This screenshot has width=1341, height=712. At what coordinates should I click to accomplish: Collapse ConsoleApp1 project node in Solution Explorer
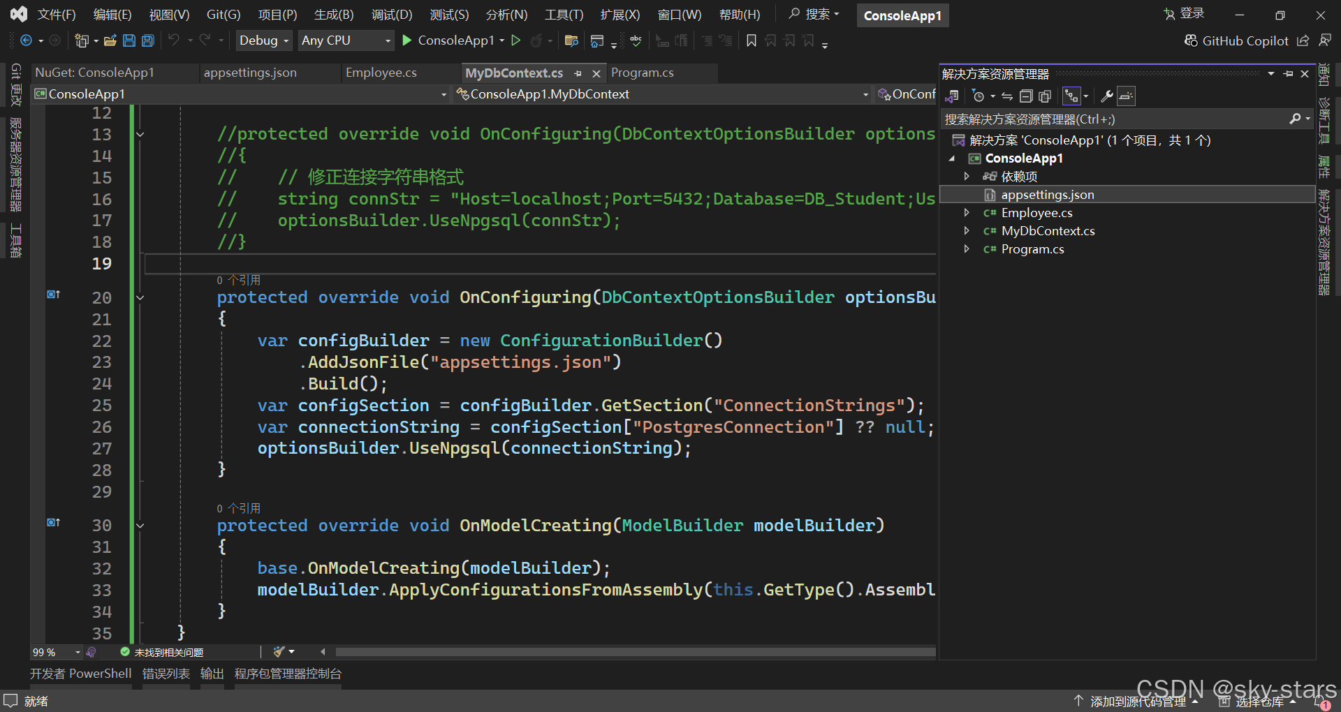pyautogui.click(x=952, y=158)
